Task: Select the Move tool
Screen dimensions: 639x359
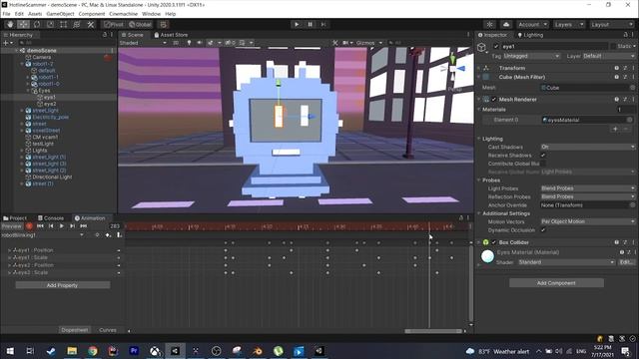Action: point(23,24)
